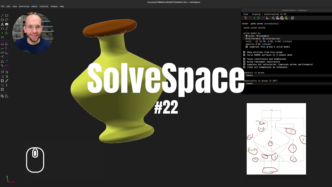Select the Bezier spline tool
The width and height of the screenshot is (332, 187).
[6, 29]
